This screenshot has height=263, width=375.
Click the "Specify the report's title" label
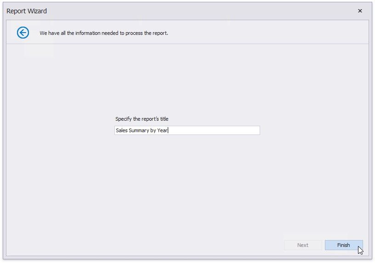tap(142, 119)
